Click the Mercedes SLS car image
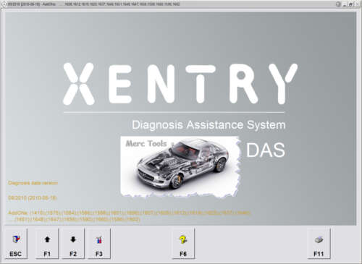This screenshot has height=264, width=362. pyautogui.click(x=180, y=166)
